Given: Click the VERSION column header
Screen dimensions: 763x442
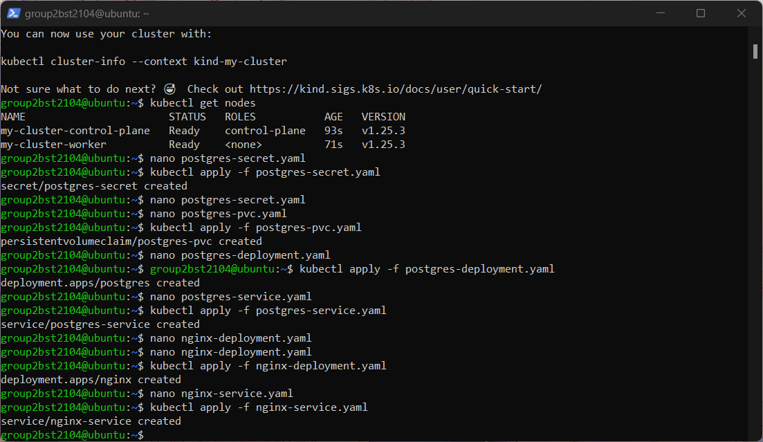Looking at the screenshot, I should coord(383,117).
